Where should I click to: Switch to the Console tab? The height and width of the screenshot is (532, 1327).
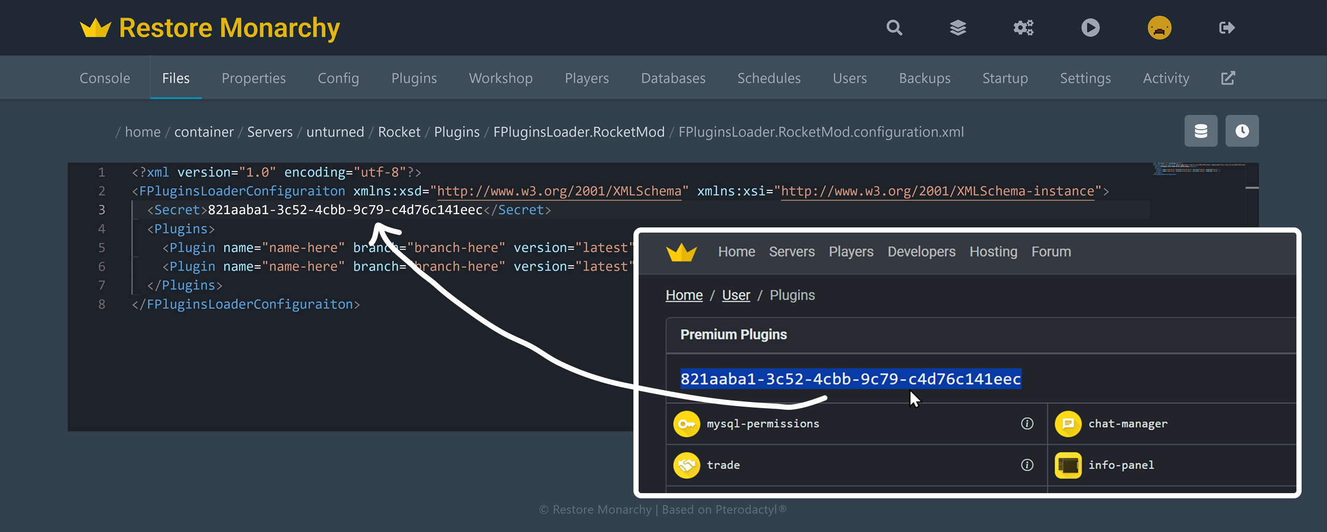coord(105,78)
